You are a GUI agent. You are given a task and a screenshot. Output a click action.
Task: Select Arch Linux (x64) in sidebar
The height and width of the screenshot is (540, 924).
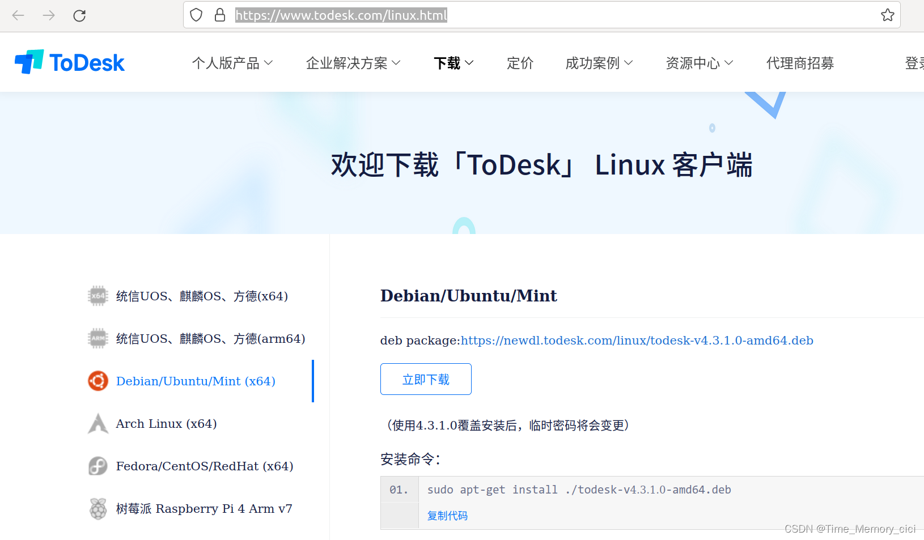(166, 424)
